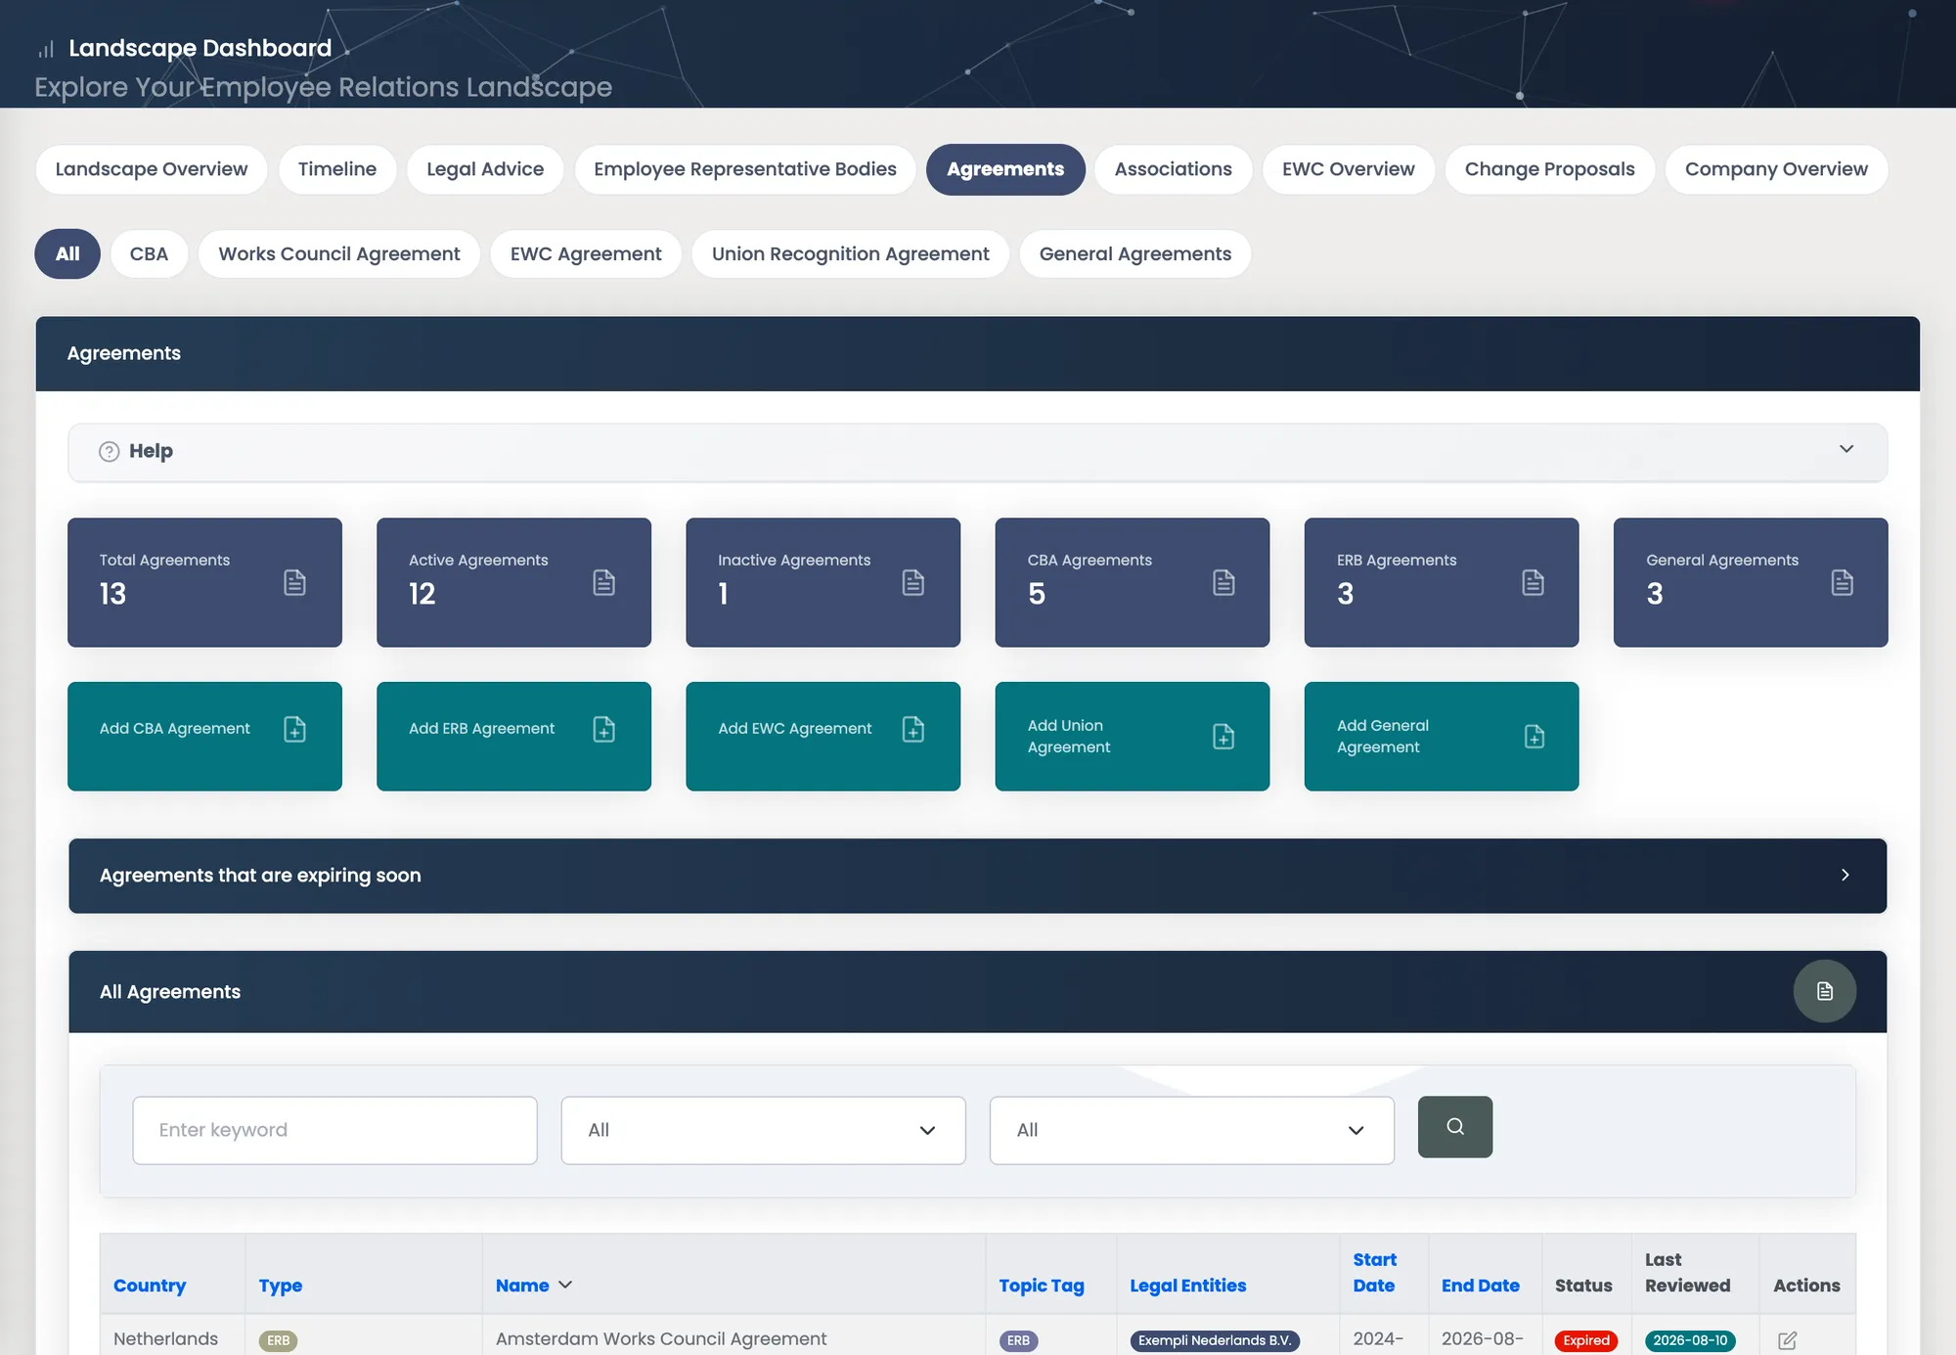Viewport: 1956px width, 1355px height.
Task: Open the Company Overview tab
Action: [1776, 169]
